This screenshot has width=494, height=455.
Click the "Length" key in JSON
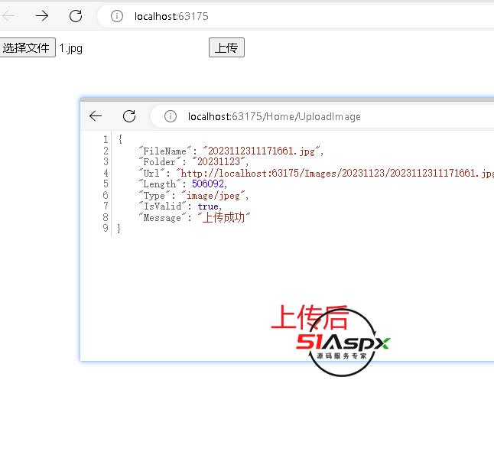160,184
